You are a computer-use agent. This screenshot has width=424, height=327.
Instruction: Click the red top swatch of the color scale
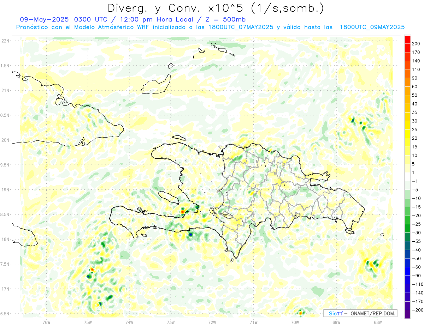click(408, 40)
